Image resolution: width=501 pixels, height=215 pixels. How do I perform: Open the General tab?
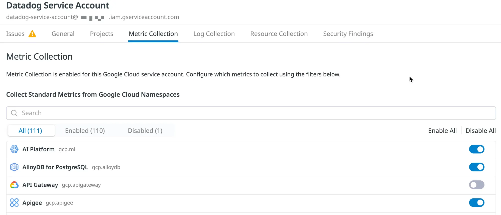(63, 34)
